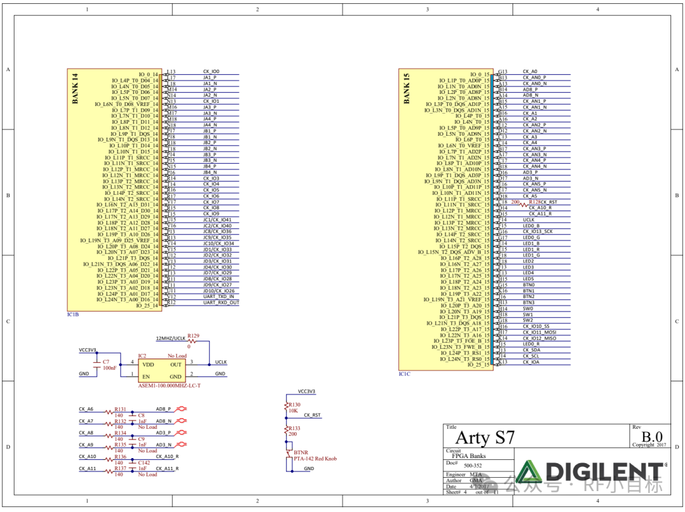Select resistor R136
The height and width of the screenshot is (512, 685).
[x=120, y=457]
